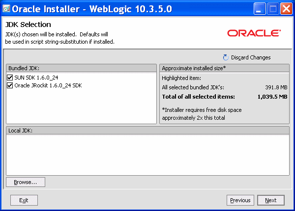Click the Discard Changes refresh icon

226,57
